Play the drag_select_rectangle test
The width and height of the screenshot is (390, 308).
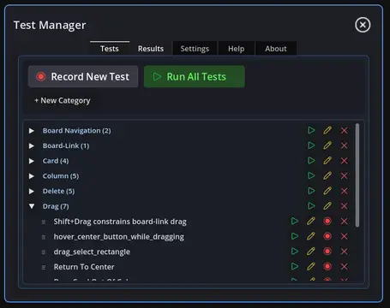(295, 252)
